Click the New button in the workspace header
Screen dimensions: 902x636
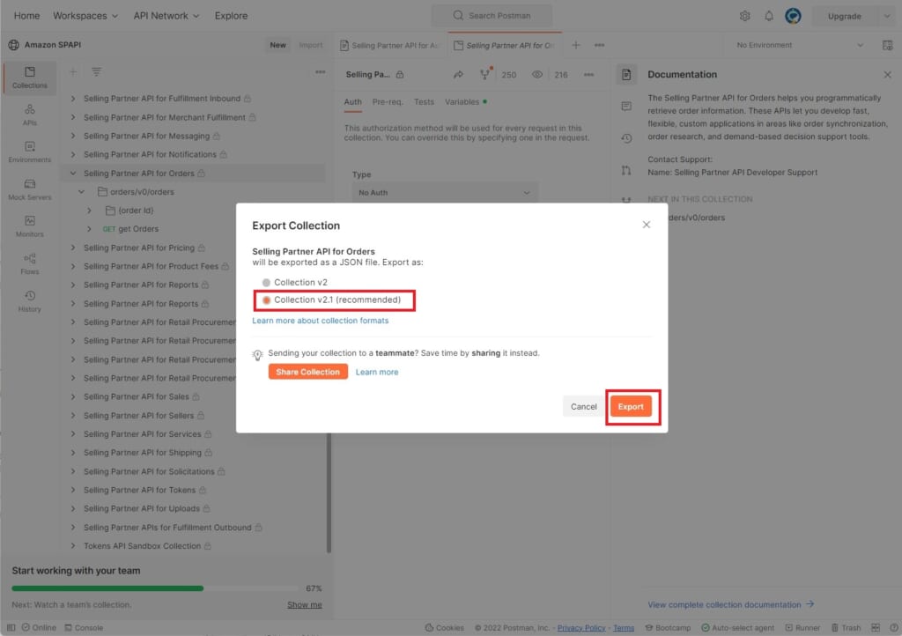(277, 45)
